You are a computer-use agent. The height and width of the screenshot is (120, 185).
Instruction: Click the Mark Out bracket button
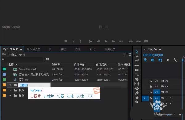[81, 41]
